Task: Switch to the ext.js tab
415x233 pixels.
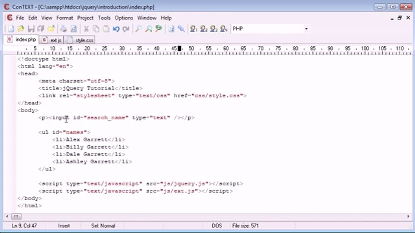Action: [x=52, y=40]
